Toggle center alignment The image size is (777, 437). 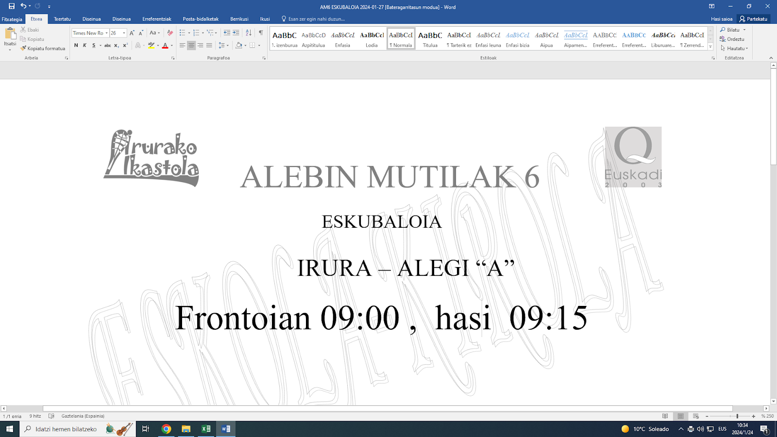point(191,46)
